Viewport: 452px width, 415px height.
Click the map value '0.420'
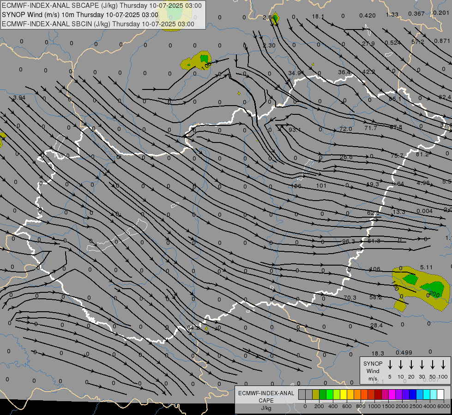367,16
